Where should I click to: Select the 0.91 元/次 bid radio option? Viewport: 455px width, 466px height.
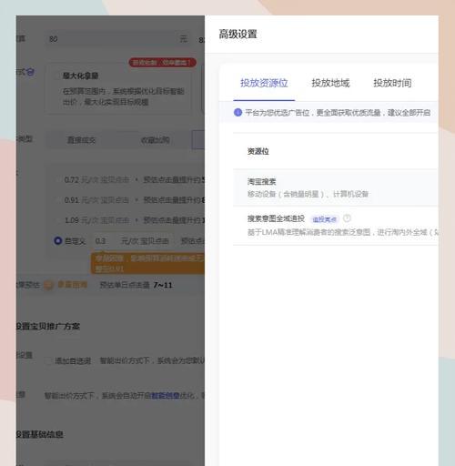(57, 200)
